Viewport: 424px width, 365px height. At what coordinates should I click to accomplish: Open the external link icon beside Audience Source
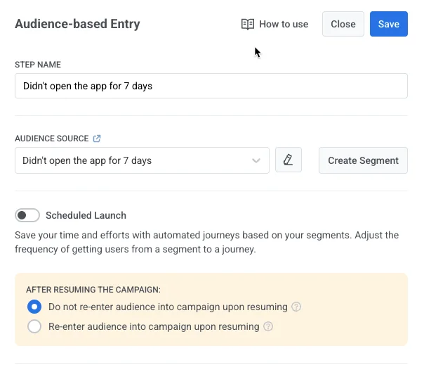pos(97,139)
